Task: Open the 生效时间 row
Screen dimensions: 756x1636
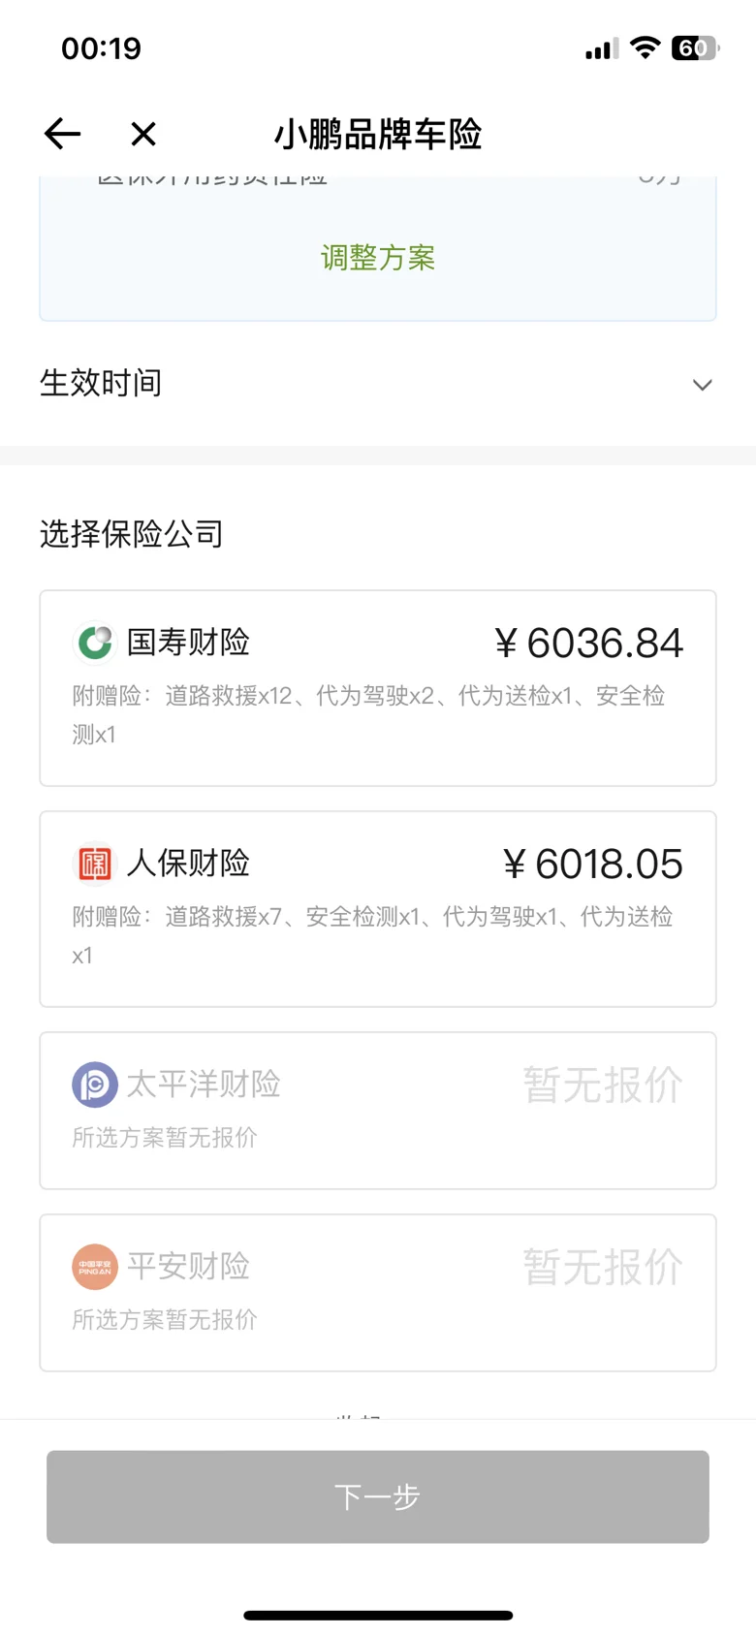Action: coord(378,384)
